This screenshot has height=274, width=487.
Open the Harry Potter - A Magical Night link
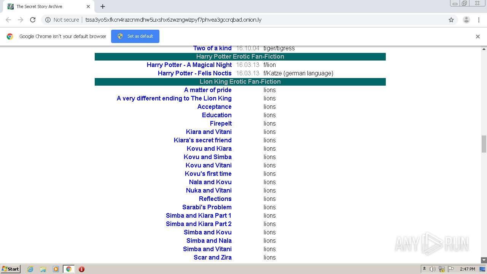click(x=189, y=65)
